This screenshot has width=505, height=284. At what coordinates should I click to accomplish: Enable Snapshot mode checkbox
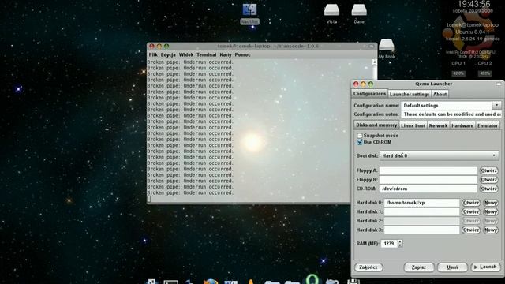(x=360, y=136)
